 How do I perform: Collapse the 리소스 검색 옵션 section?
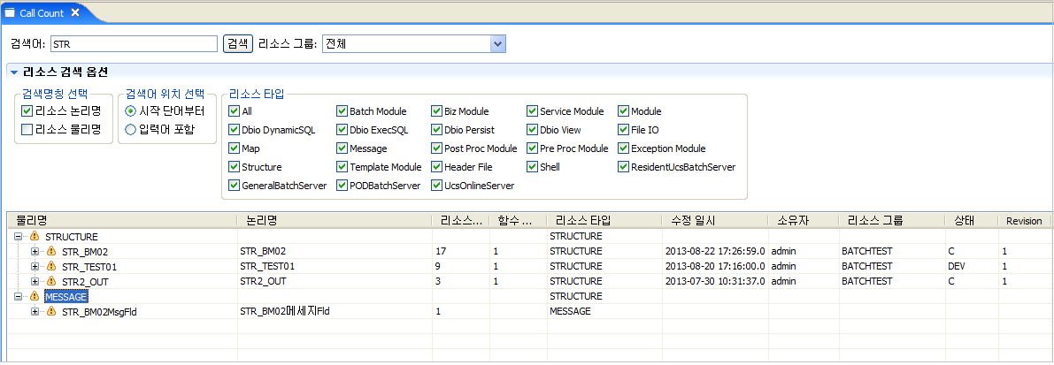[x=14, y=72]
